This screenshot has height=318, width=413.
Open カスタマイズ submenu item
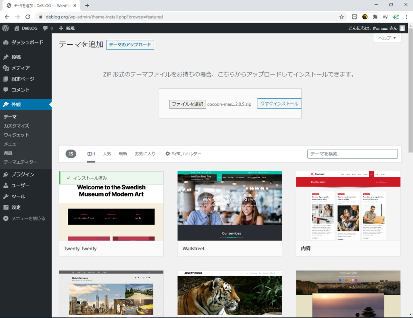pyautogui.click(x=16, y=126)
